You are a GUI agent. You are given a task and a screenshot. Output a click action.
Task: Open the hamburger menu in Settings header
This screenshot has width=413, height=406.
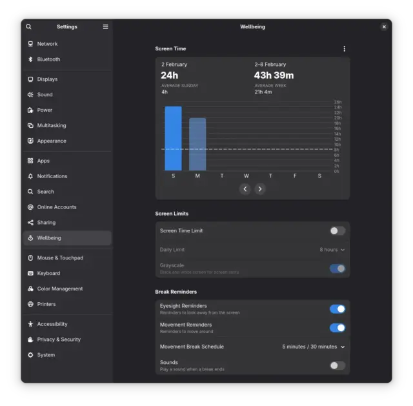(105, 26)
